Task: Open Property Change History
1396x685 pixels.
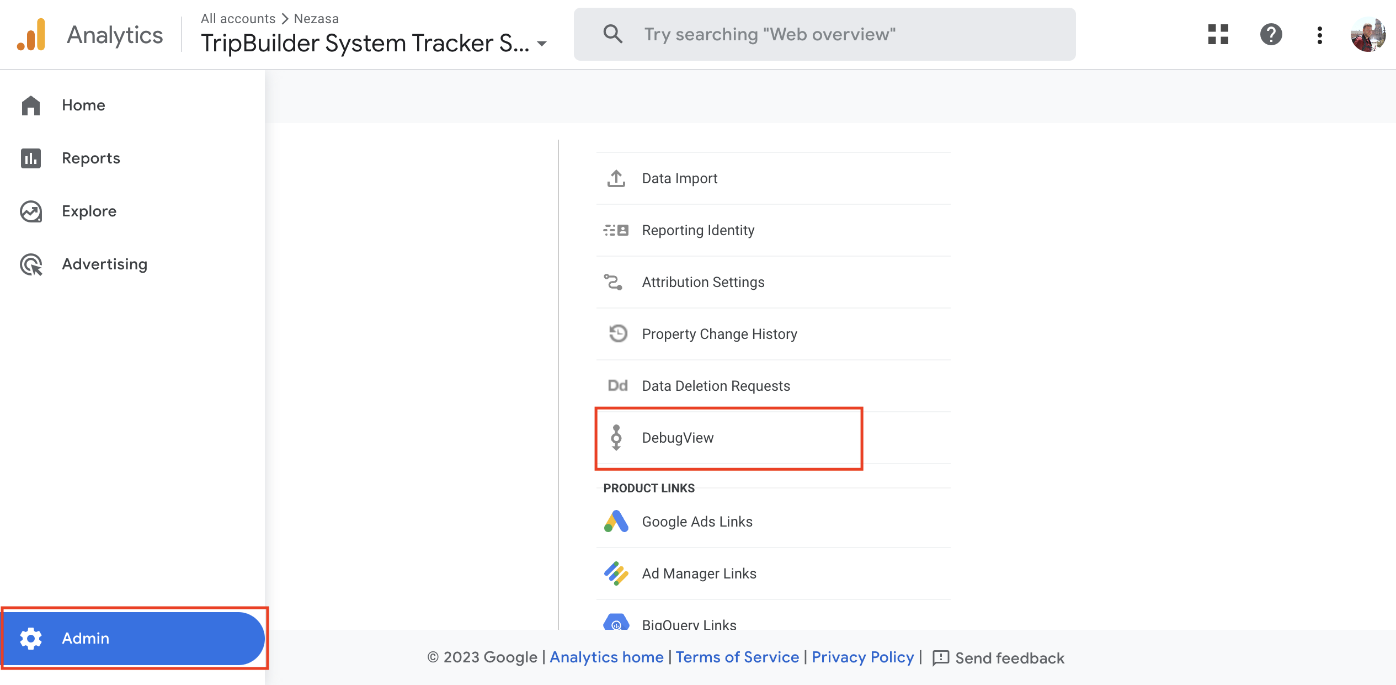Action: (x=773, y=334)
